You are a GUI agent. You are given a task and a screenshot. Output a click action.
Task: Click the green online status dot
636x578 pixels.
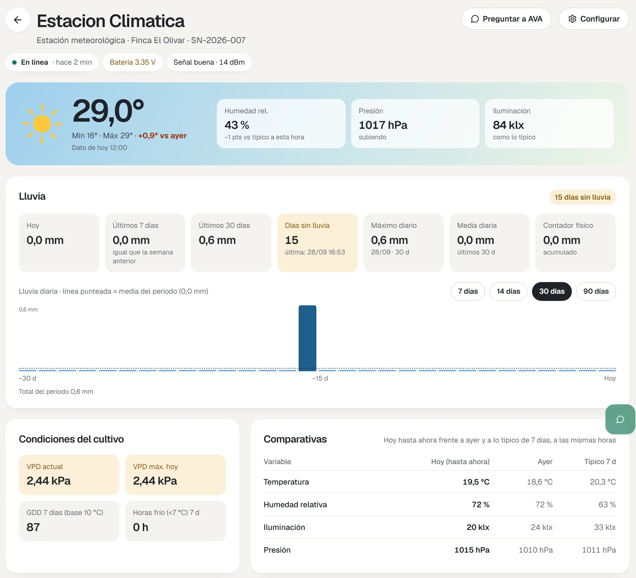pos(14,62)
